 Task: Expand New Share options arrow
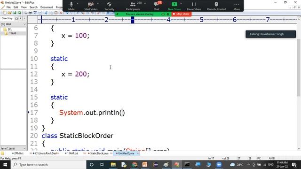coord(181,3)
